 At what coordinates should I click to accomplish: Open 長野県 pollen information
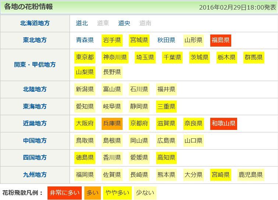coord(112,72)
